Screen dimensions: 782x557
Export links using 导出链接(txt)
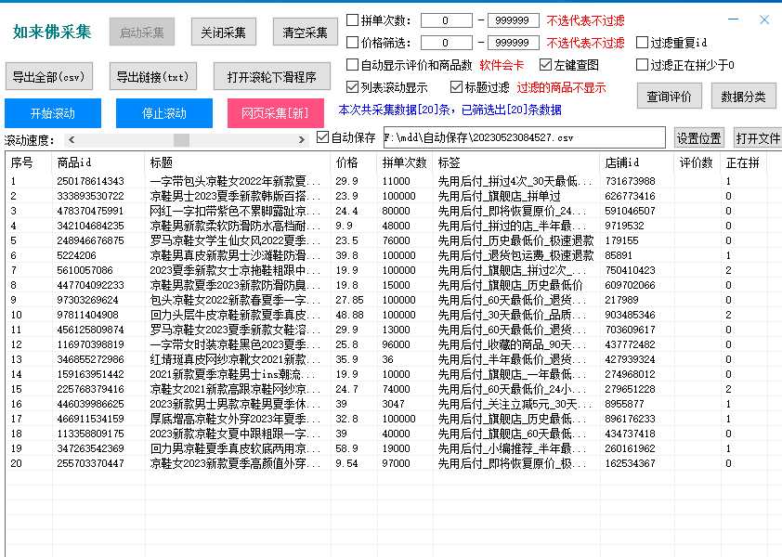tap(152, 75)
